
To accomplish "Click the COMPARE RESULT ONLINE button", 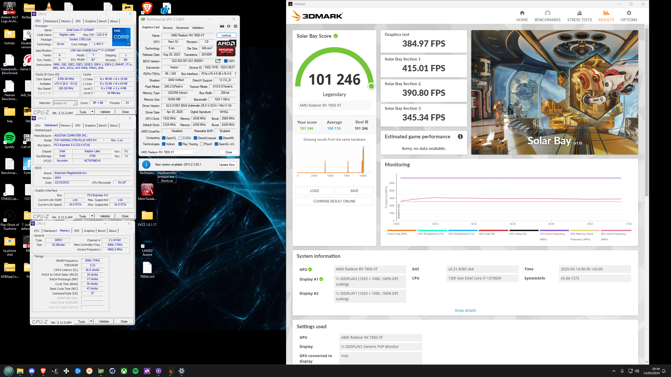I will click(x=334, y=201).
